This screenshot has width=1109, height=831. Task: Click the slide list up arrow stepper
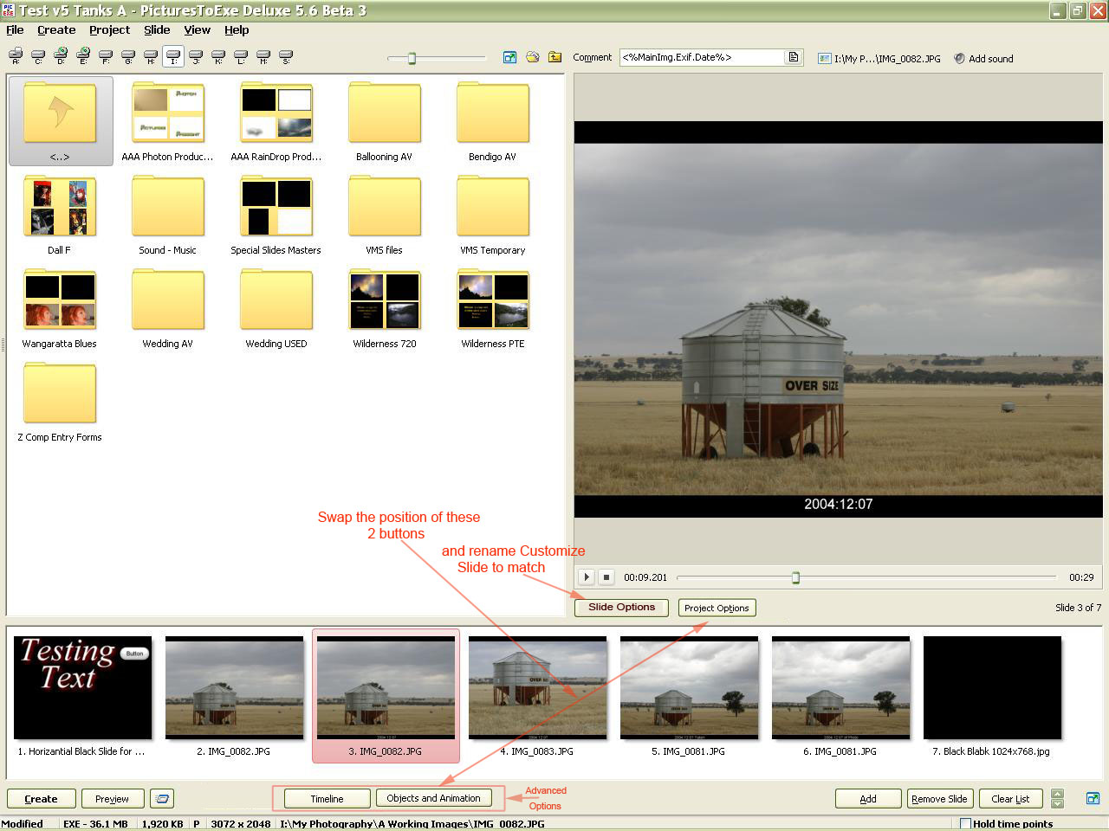[1057, 793]
